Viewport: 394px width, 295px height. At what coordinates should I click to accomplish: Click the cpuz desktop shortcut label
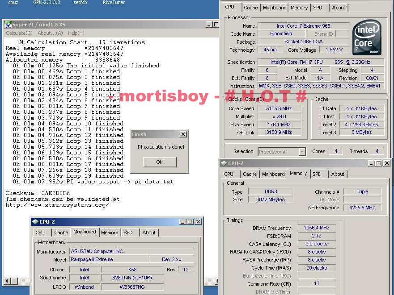[x=13, y=3]
